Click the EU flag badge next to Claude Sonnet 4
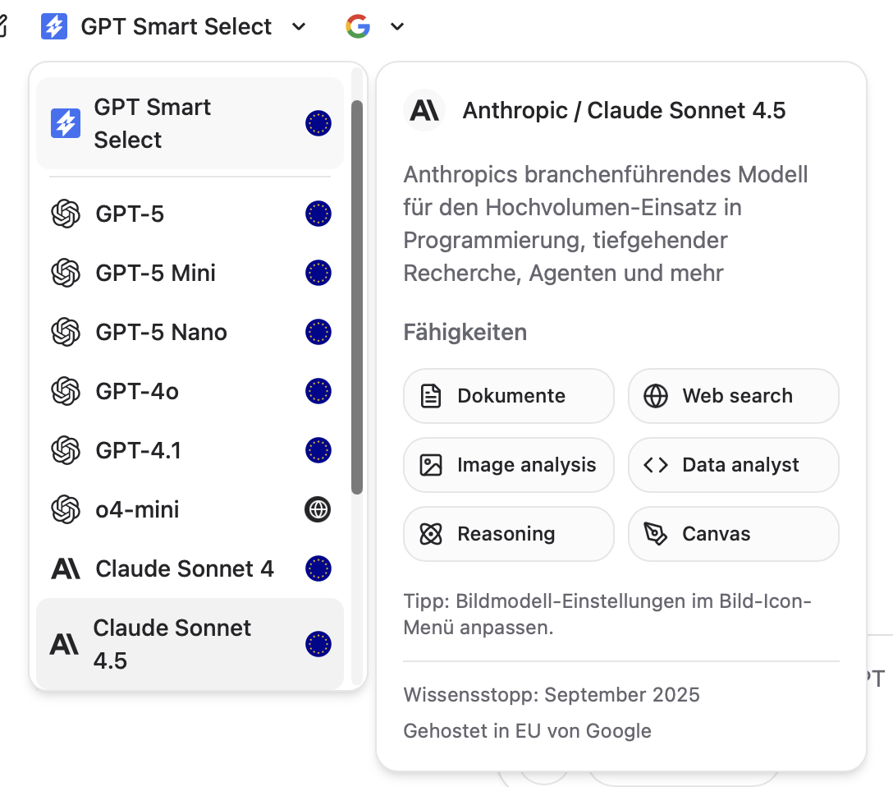Screen dimensions: 893x787 (x=318, y=568)
